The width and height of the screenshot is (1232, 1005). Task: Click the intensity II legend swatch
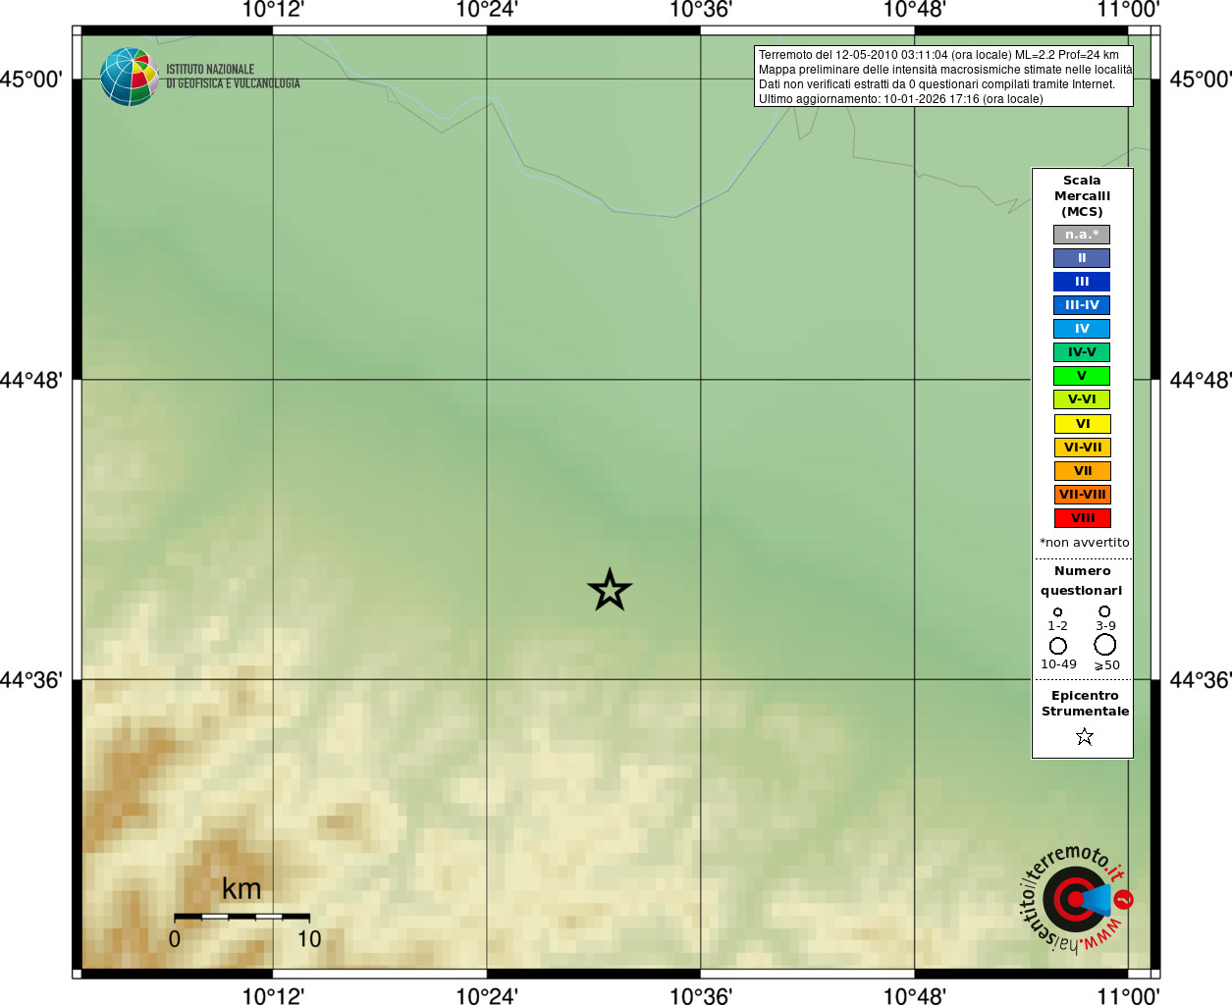(x=1082, y=258)
